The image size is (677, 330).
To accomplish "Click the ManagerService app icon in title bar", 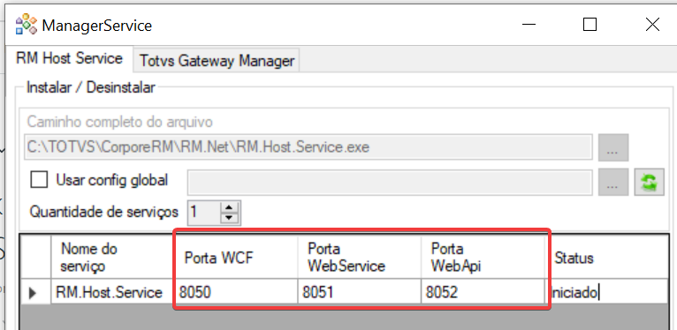I will pyautogui.click(x=26, y=25).
